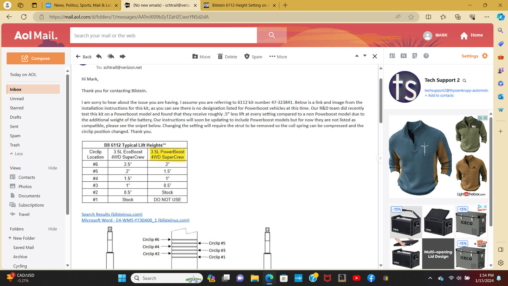Hide the Views section
508x286 pixels.
tap(53, 168)
